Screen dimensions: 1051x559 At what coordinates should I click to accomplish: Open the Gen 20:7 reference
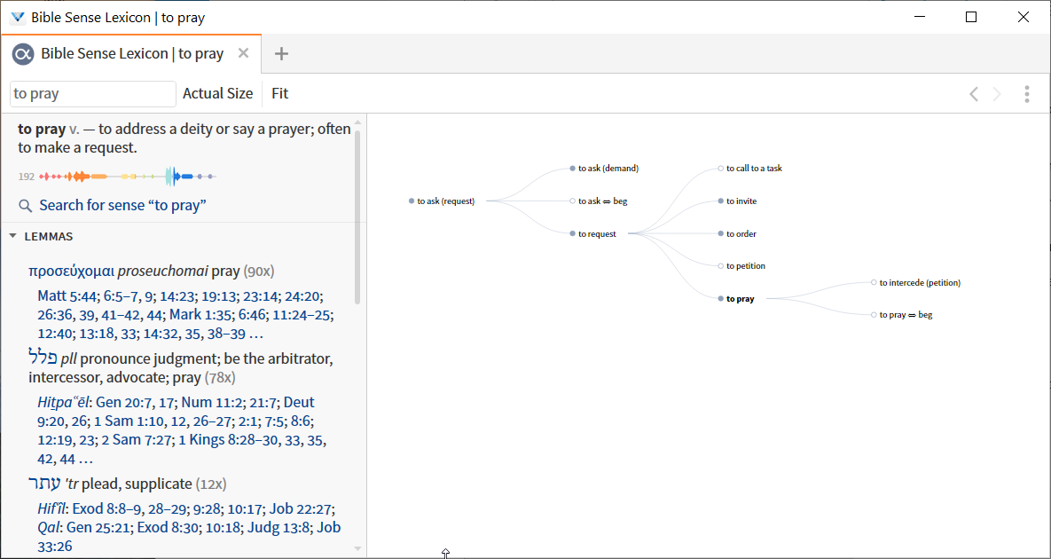(x=125, y=403)
